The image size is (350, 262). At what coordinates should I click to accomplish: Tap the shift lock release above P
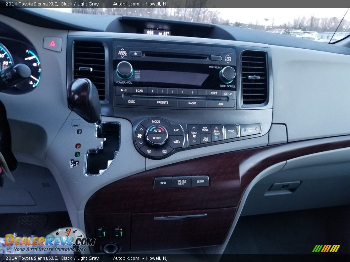coord(76,123)
